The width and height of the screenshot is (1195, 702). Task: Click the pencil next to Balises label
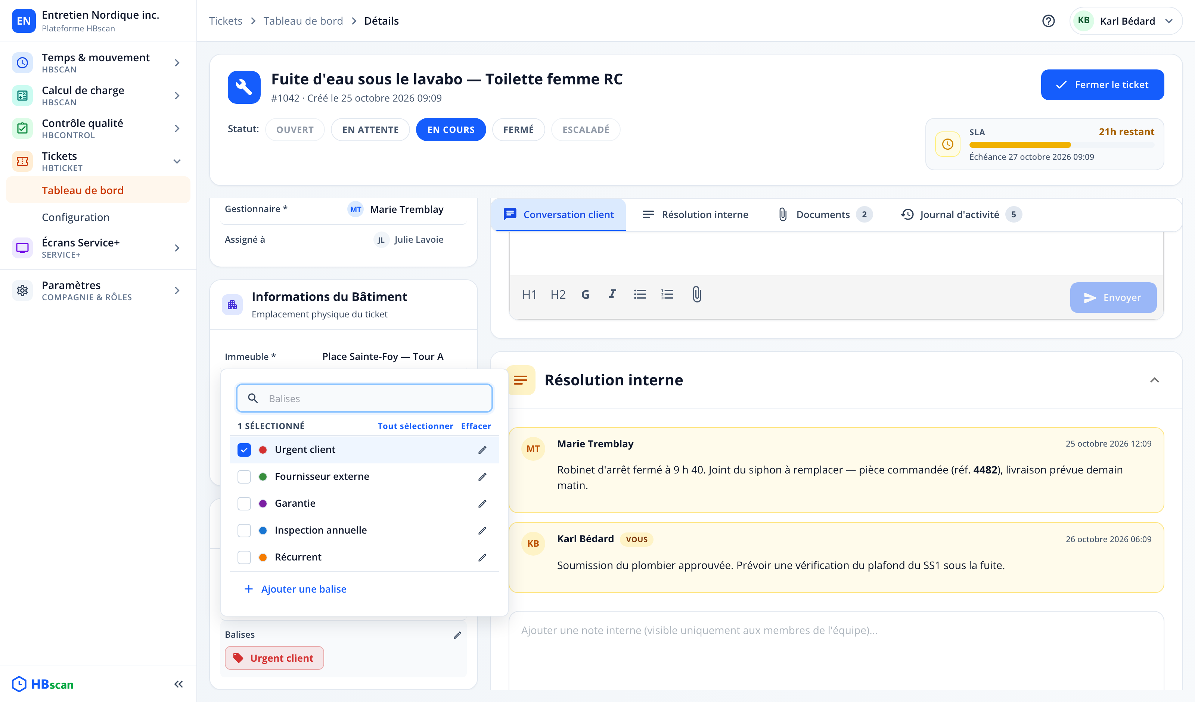click(x=457, y=635)
